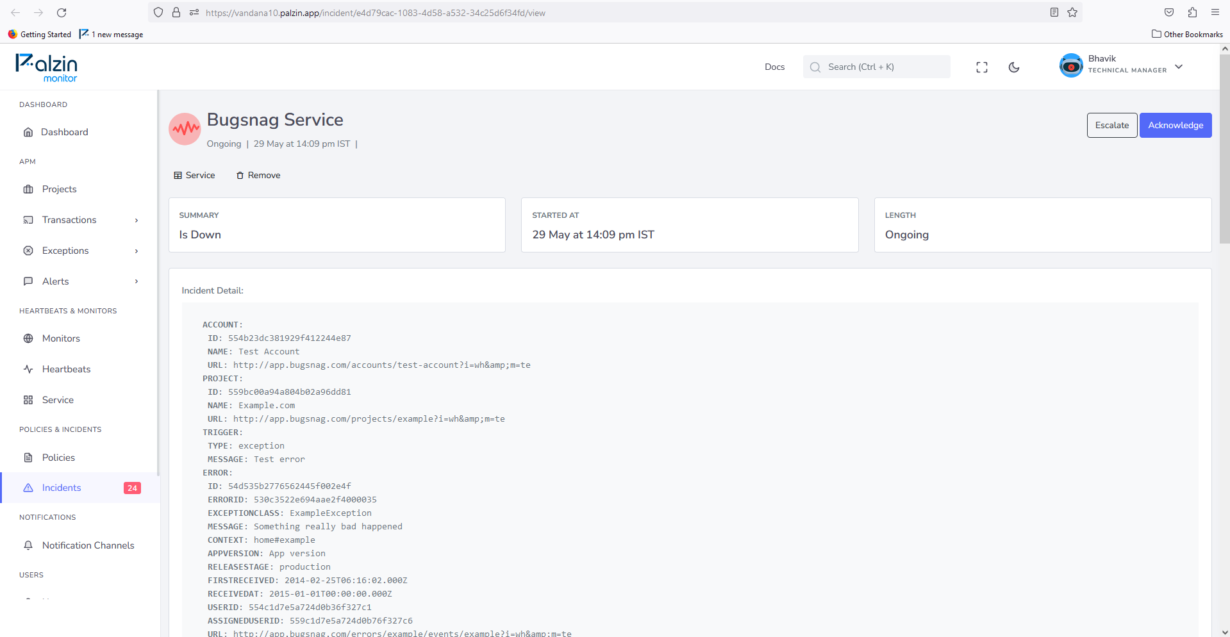The image size is (1230, 637).
Task: Click the Policies document icon
Action: tap(28, 458)
